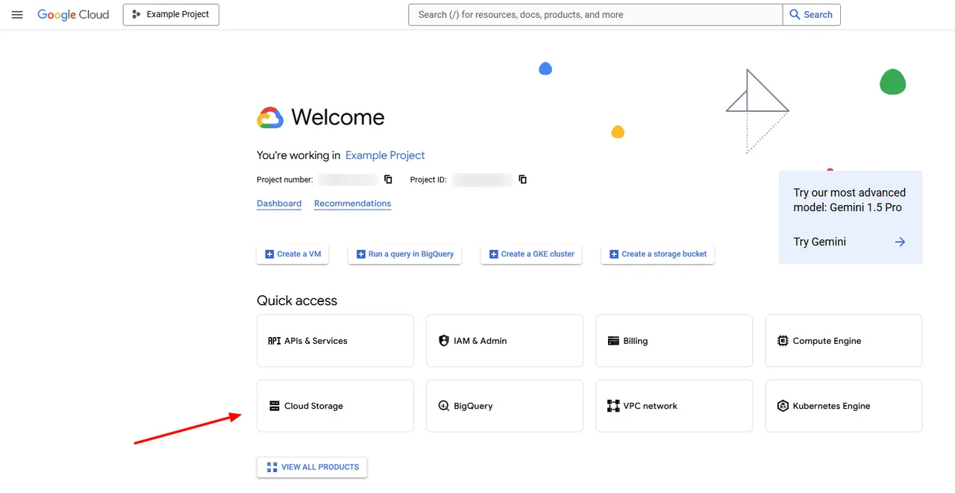Click the Google Cloud logo

[73, 15]
